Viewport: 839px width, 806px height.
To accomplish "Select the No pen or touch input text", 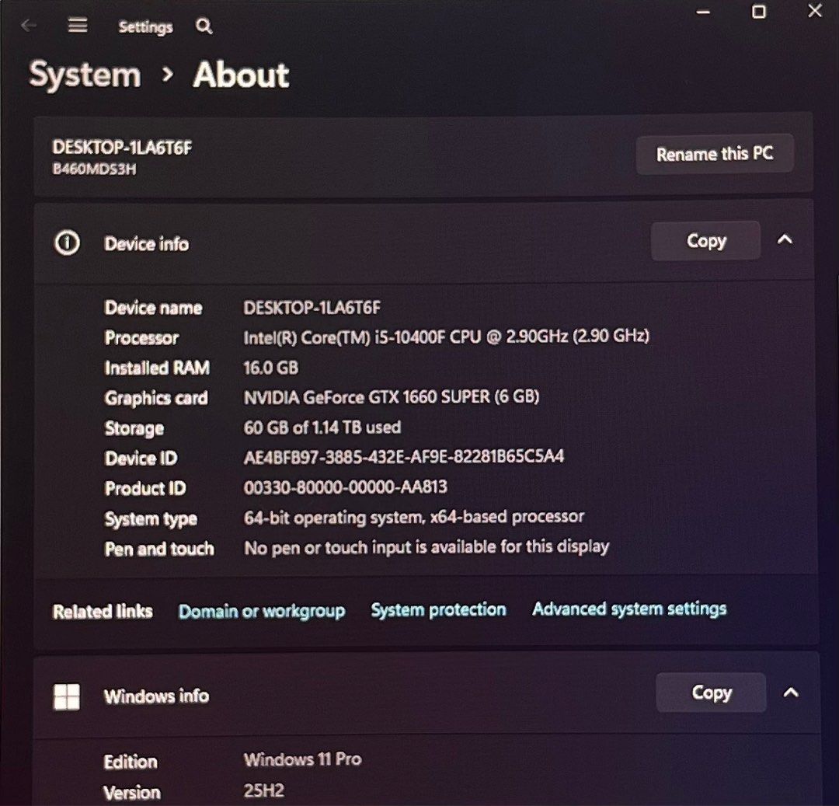I will pyautogui.click(x=426, y=547).
